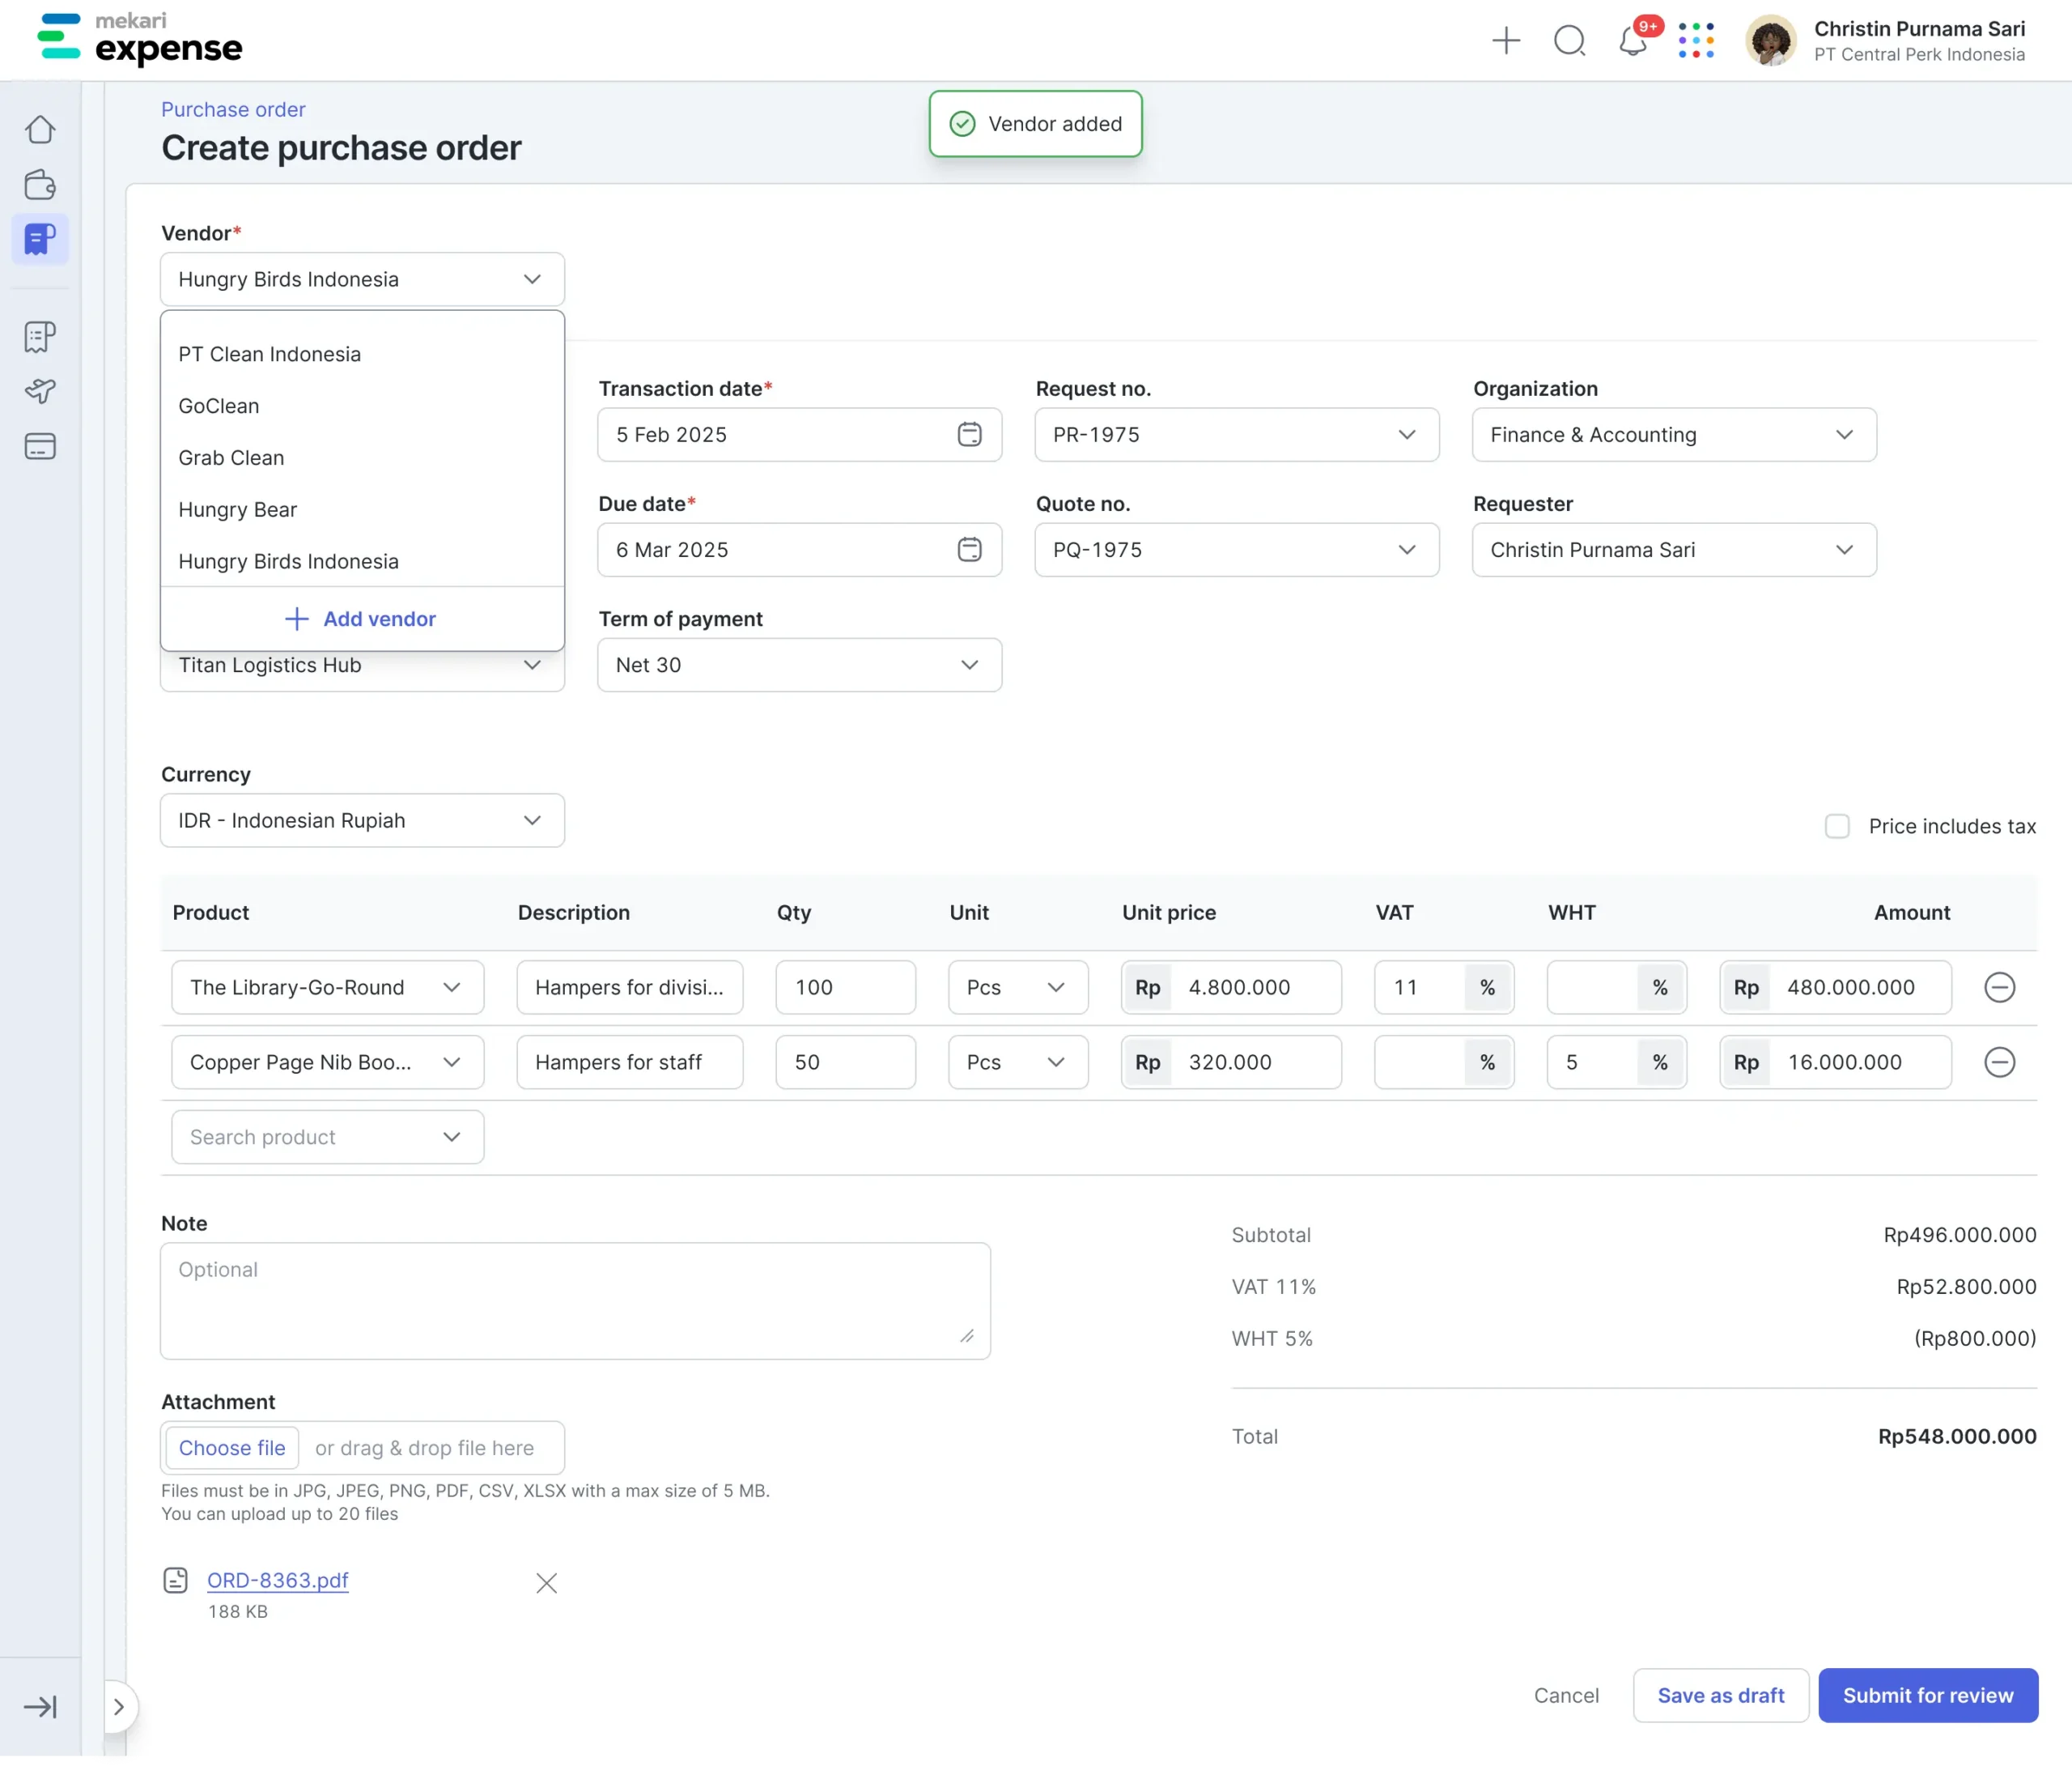
Task: Open the Search product dropdown
Action: pos(328,1137)
